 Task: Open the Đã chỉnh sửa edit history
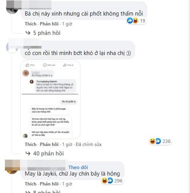pyautogui.click(x=88, y=144)
